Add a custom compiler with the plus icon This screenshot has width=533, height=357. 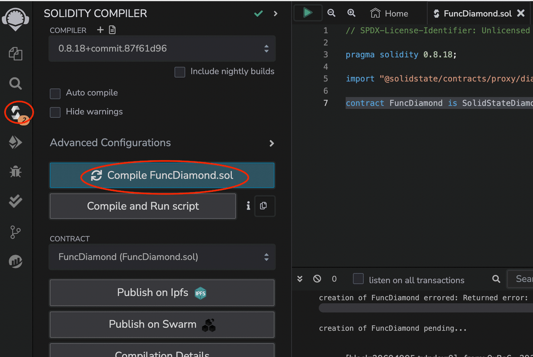point(101,30)
